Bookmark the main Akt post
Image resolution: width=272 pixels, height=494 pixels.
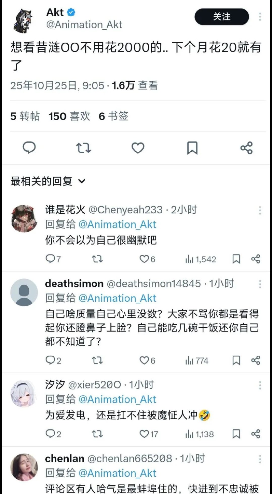click(192, 148)
